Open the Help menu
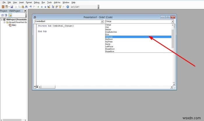The height and width of the screenshot is (121, 204). coord(73,2)
